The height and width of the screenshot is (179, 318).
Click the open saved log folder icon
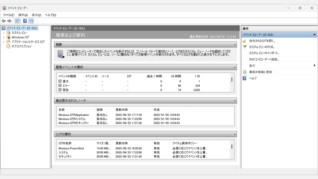(244, 41)
